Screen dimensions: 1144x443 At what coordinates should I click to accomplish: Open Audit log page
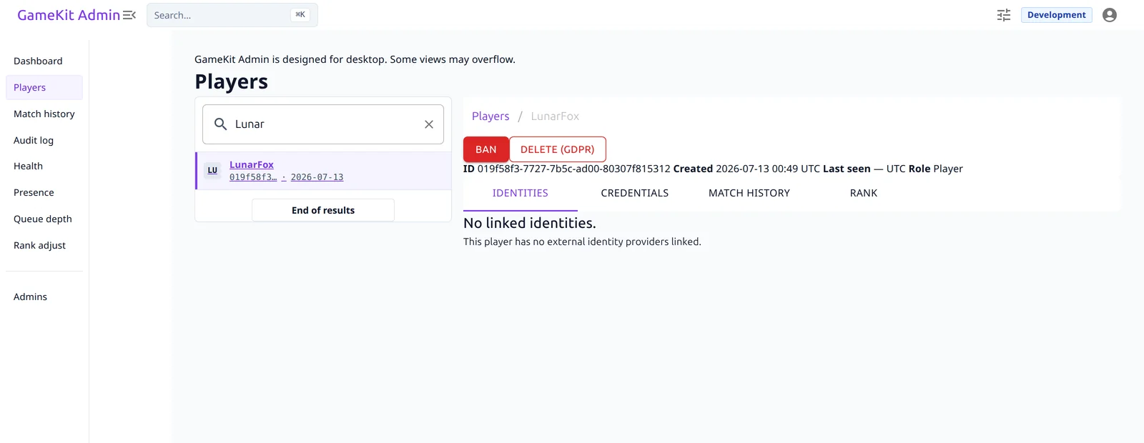point(44,140)
